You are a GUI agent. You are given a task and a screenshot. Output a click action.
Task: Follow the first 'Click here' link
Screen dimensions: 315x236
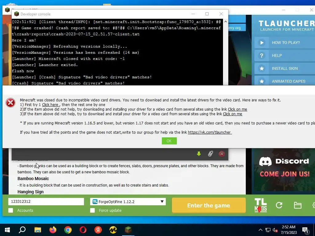[51, 104]
